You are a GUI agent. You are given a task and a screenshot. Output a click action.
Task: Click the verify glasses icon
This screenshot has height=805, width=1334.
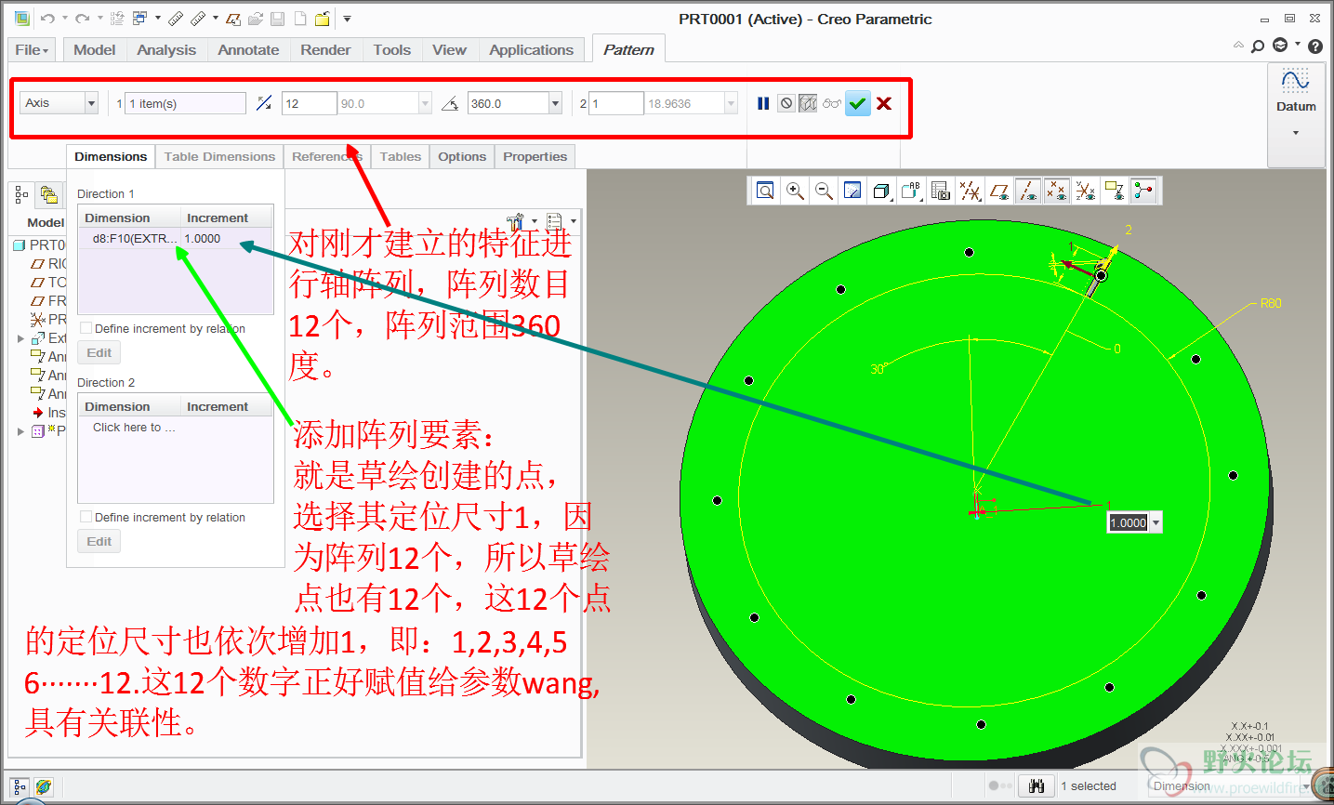pyautogui.click(x=832, y=103)
